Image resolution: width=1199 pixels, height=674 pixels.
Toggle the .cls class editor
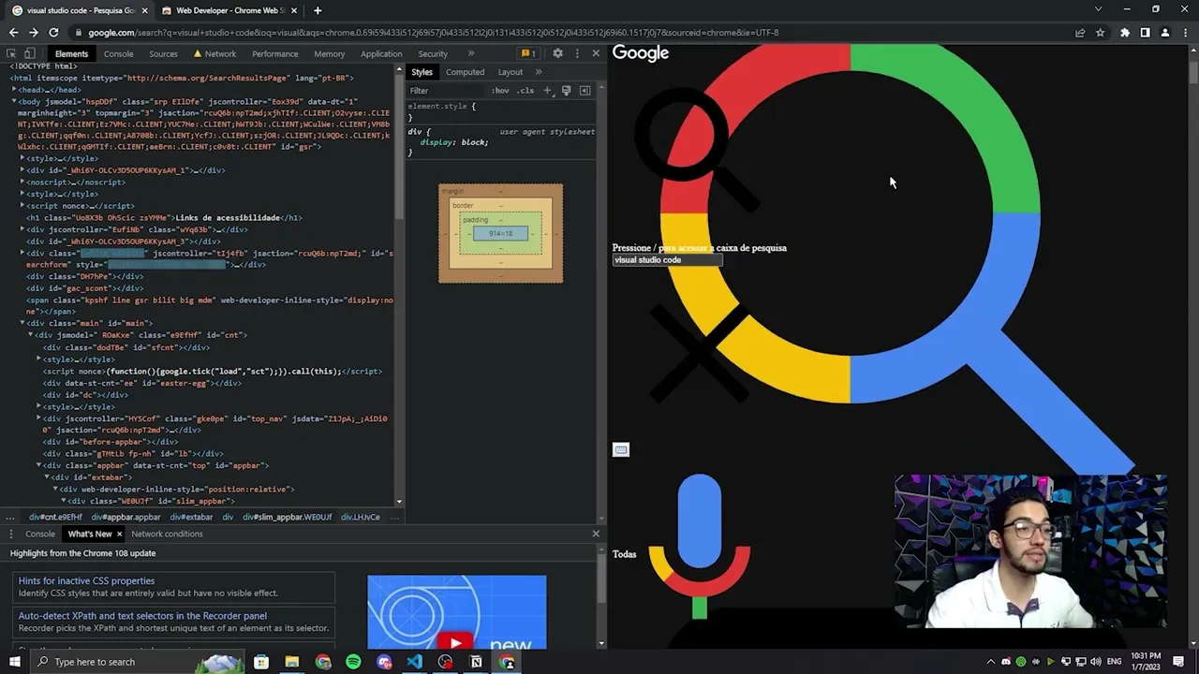(x=525, y=91)
